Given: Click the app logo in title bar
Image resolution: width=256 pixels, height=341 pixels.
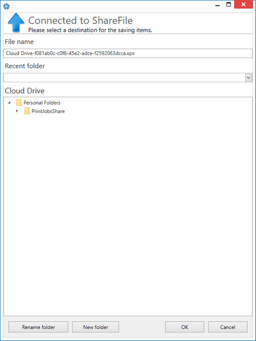Looking at the screenshot, I should point(6,6).
